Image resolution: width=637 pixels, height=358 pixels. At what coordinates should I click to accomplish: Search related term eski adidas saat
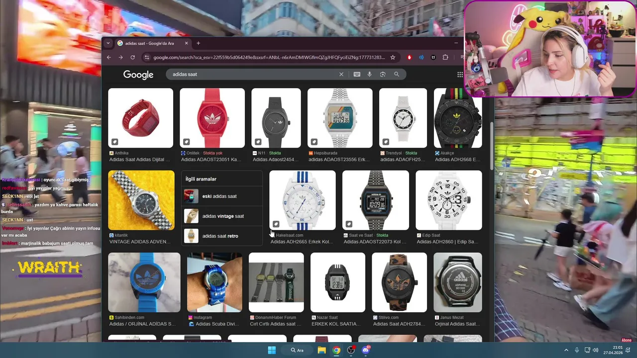(x=222, y=196)
